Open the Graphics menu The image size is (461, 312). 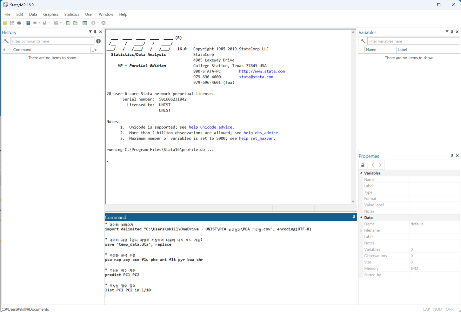51,14
